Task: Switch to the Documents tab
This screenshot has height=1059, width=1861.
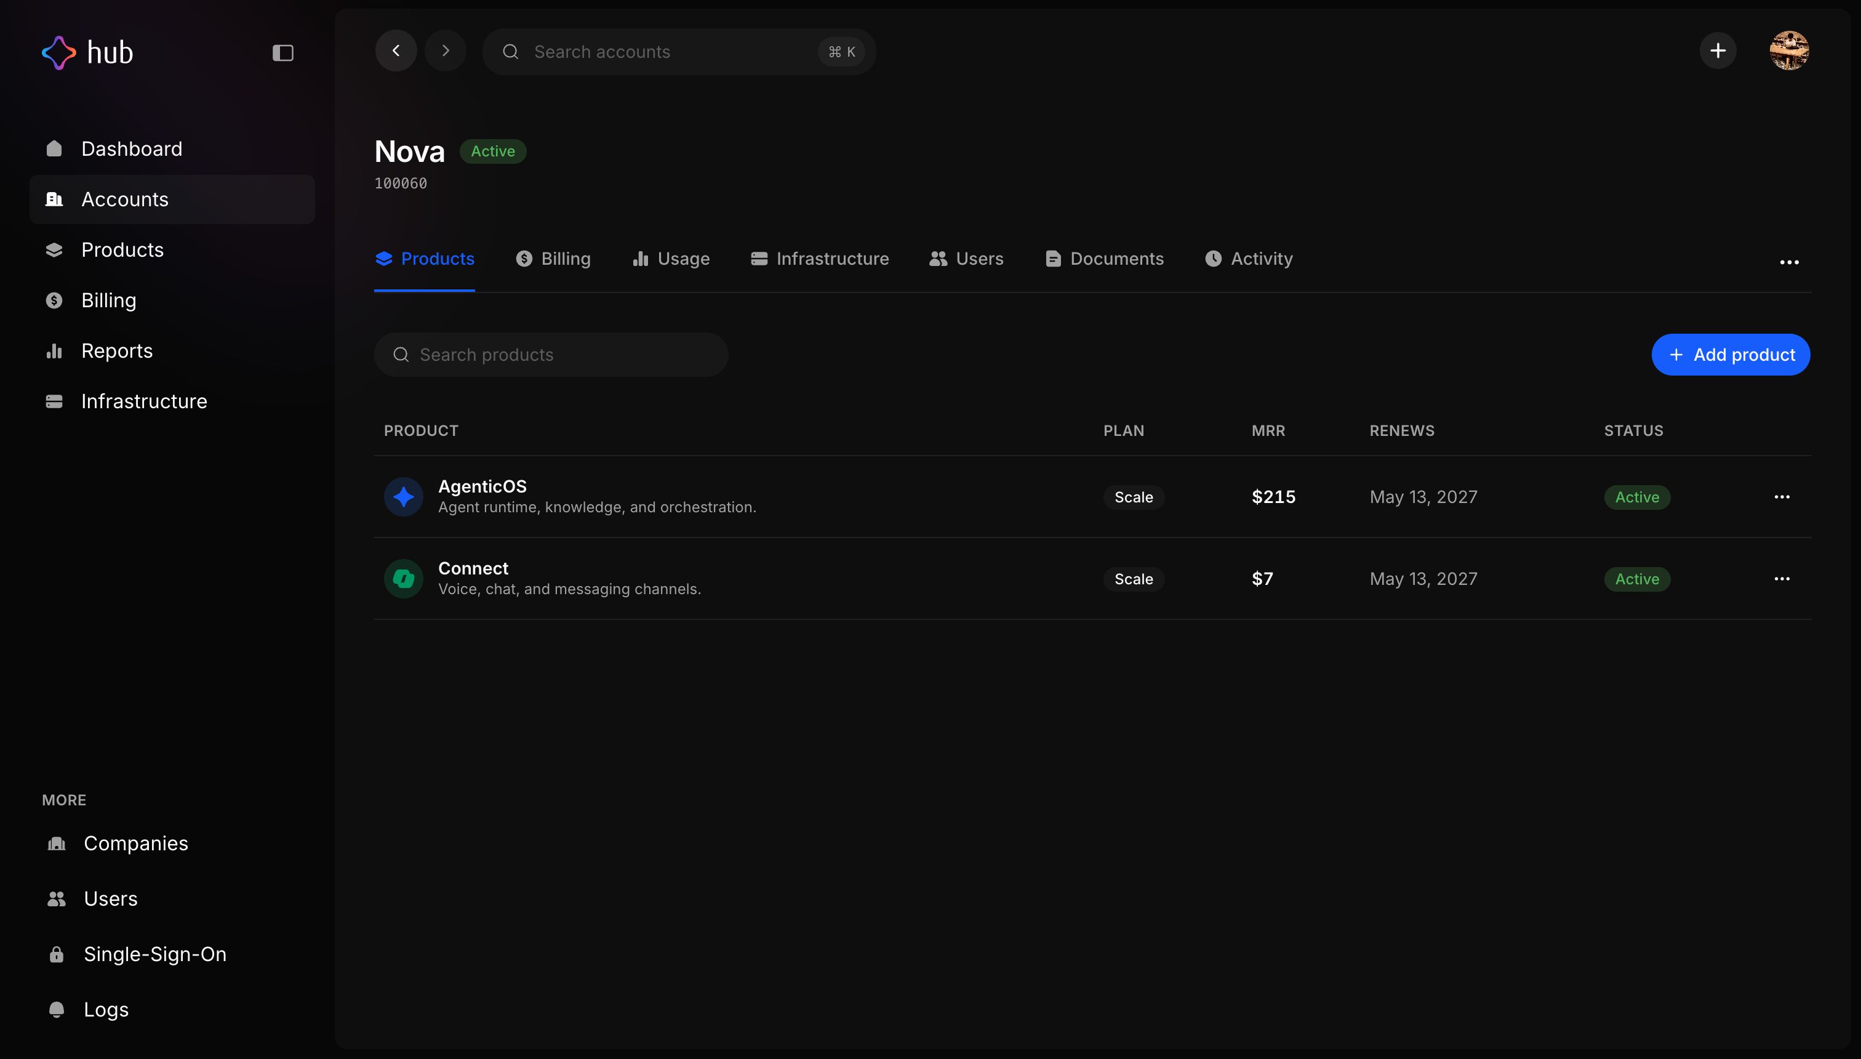Action: coord(1104,259)
